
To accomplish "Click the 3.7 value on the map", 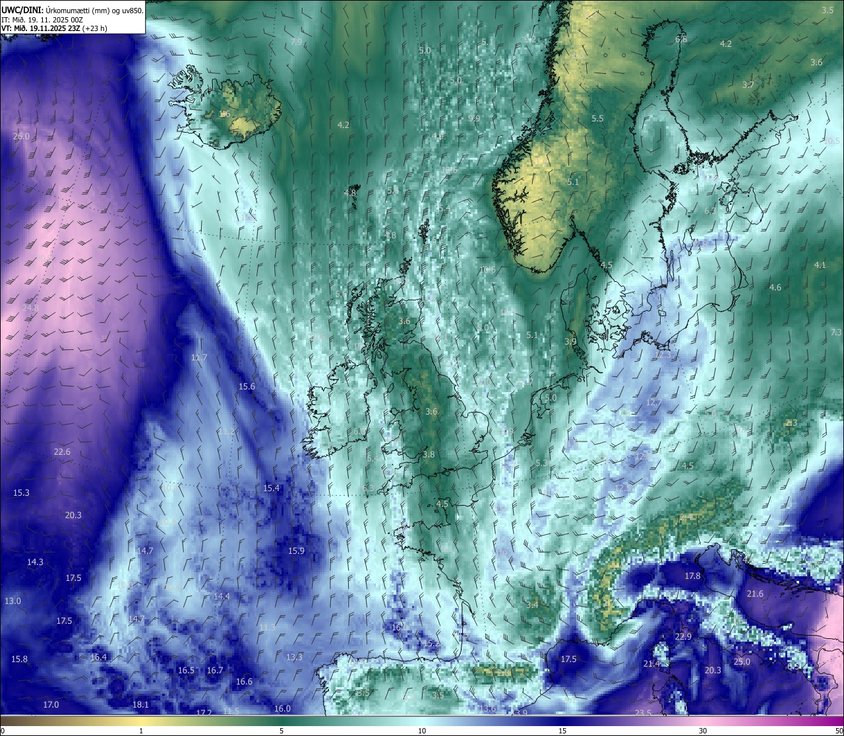I will pos(748,84).
